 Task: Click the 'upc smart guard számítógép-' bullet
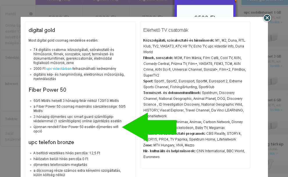77,119
